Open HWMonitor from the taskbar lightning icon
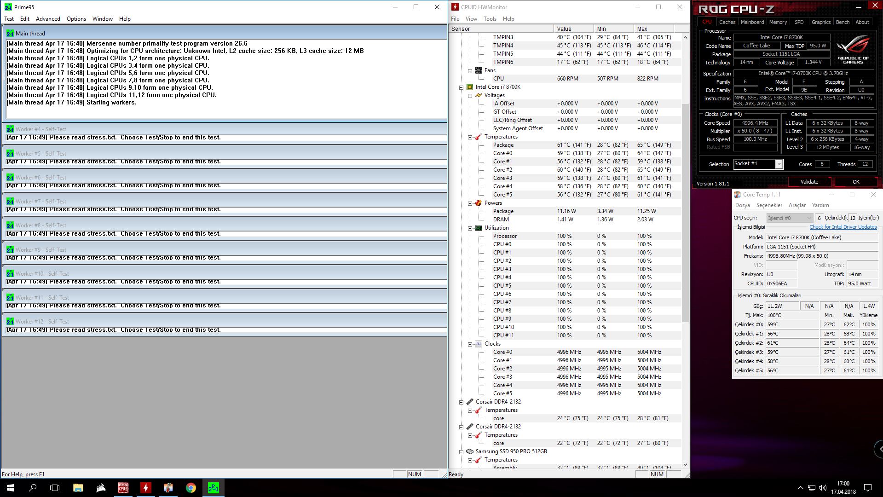Image resolution: width=883 pixels, height=497 pixels. pos(145,488)
